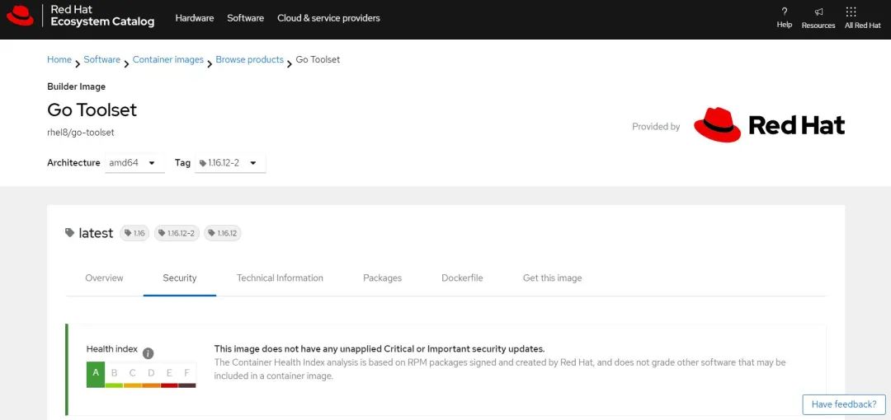This screenshot has height=420, width=891.
Task: Go to Container images breadcrumb
Action: tap(167, 59)
